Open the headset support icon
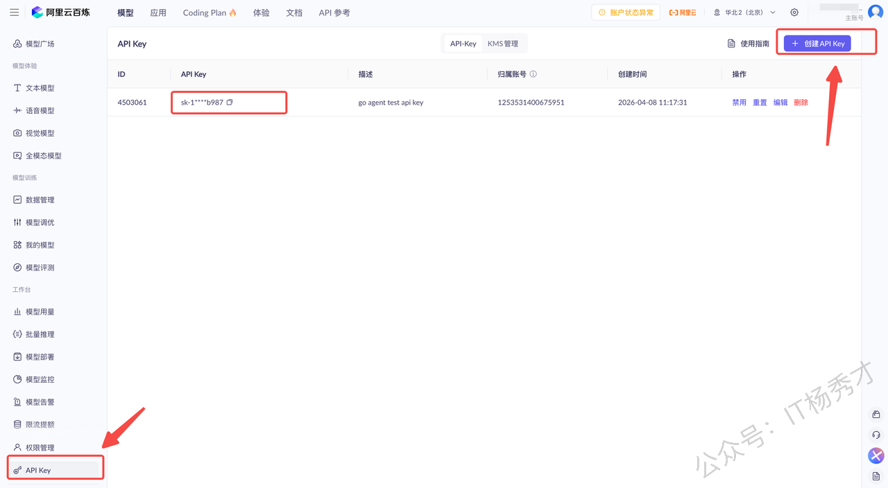Screen dimensions: 888x488 (x=876, y=435)
